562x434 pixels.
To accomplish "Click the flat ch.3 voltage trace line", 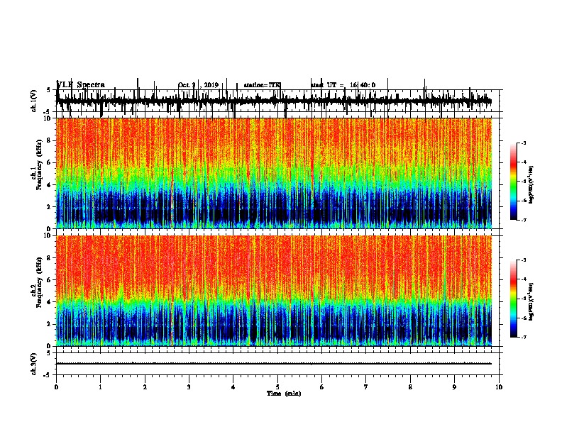I will tap(274, 364).
